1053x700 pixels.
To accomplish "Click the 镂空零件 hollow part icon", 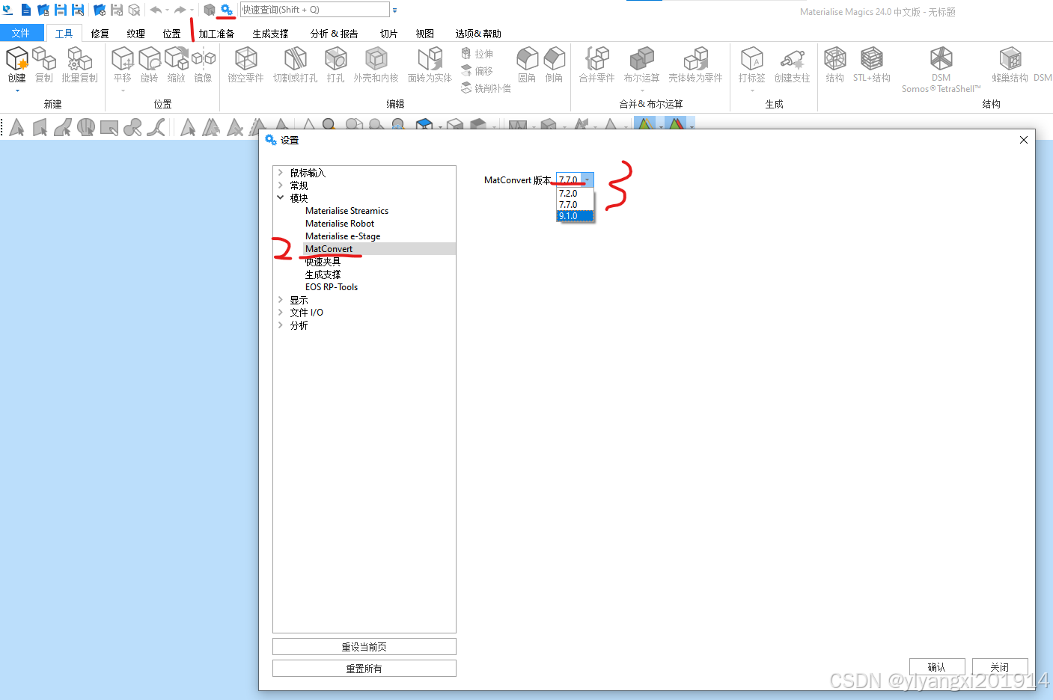I will pos(245,59).
